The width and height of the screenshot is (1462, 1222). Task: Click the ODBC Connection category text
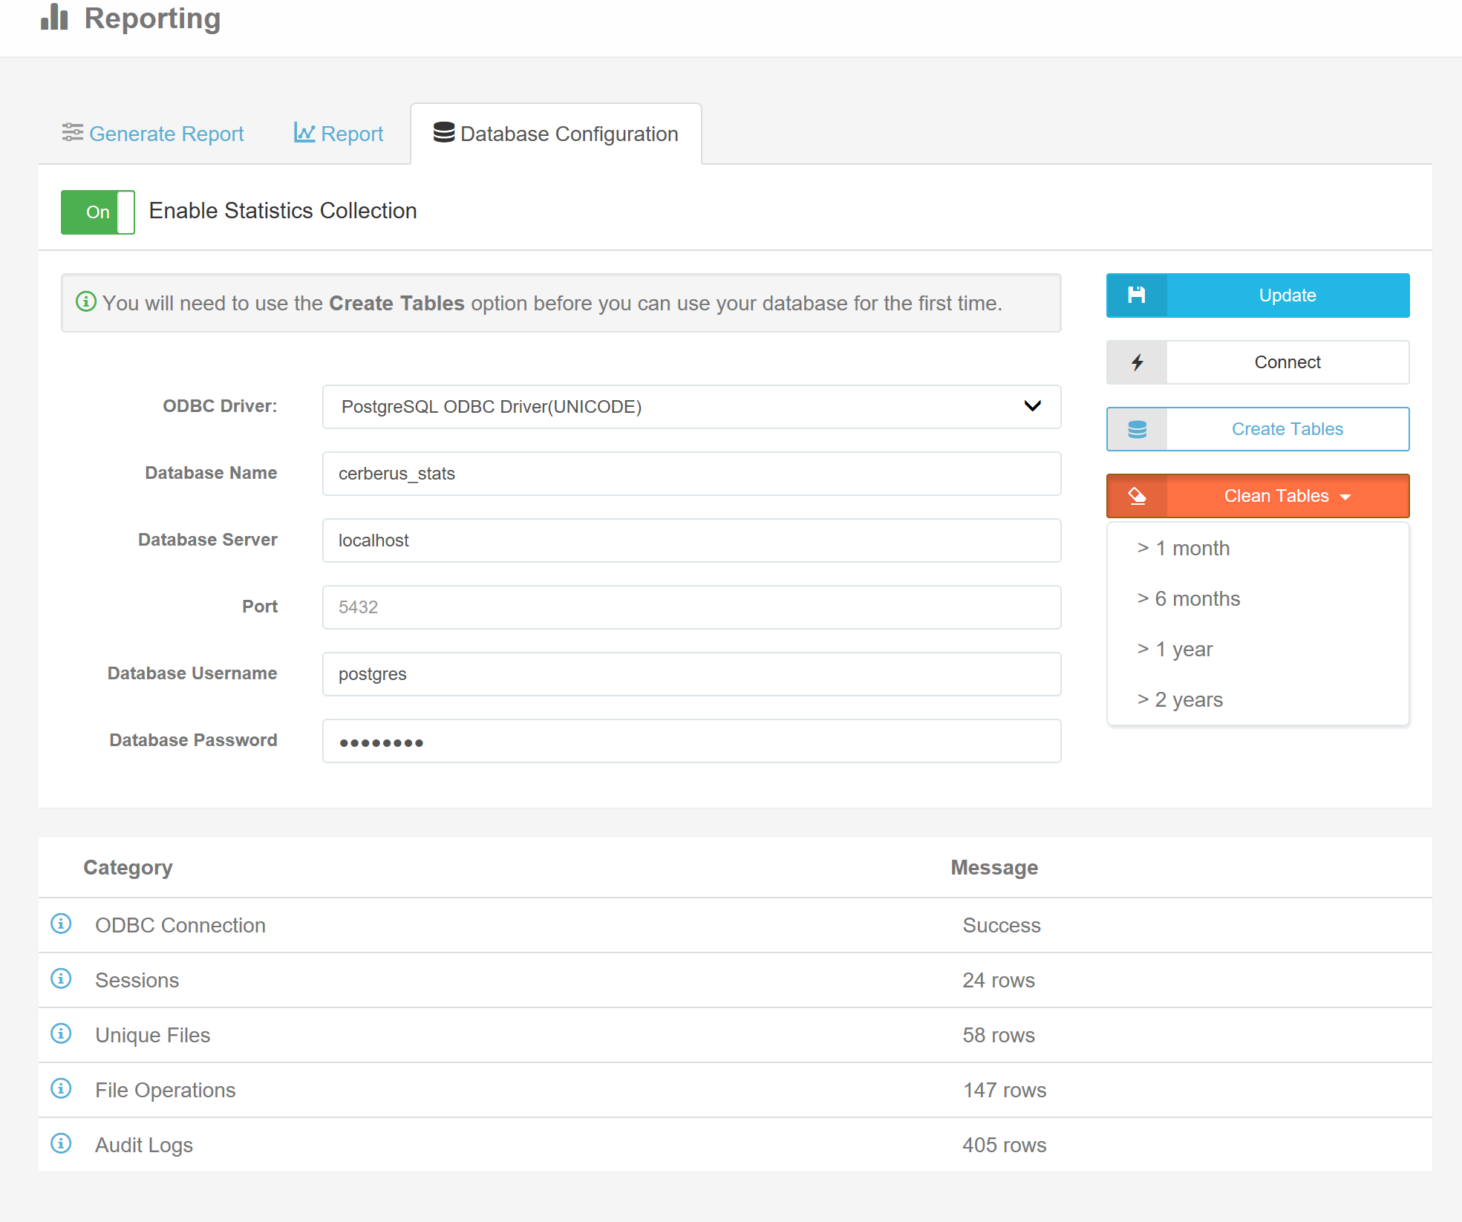tap(180, 925)
